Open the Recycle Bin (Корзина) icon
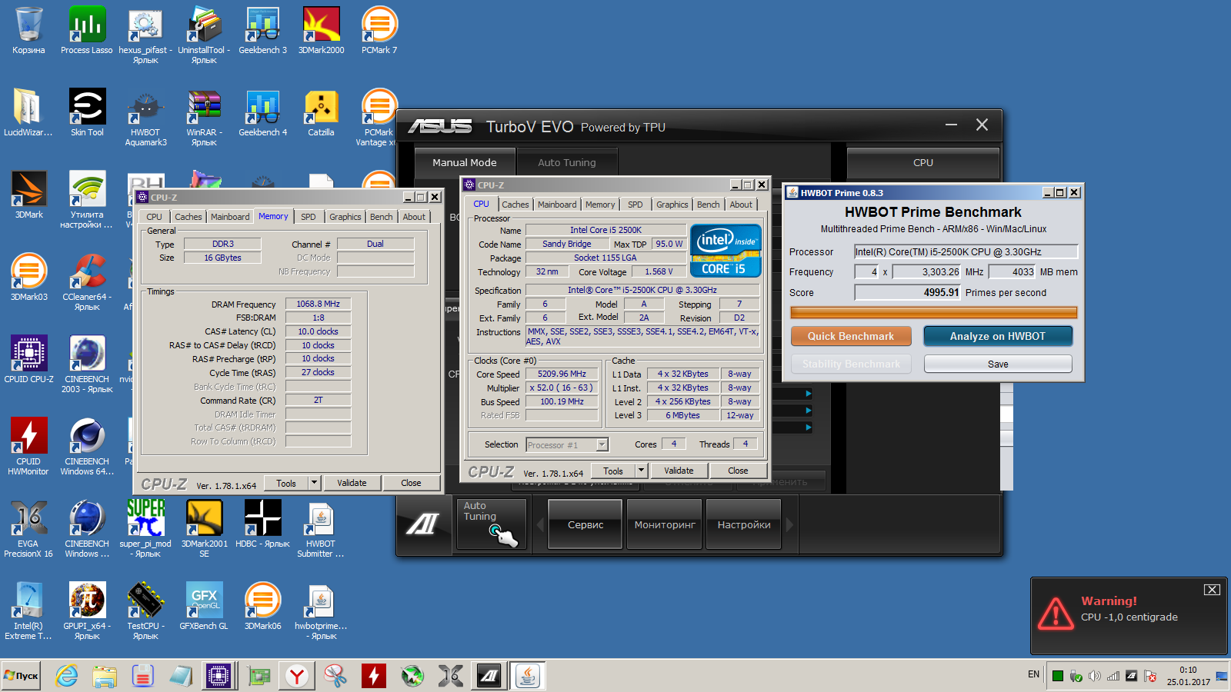The height and width of the screenshot is (692, 1231). [28, 31]
